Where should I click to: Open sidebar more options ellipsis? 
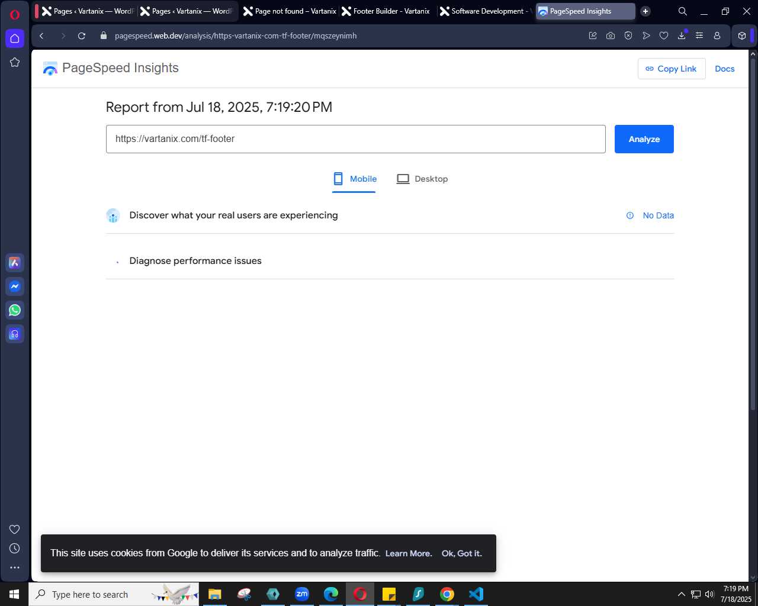[15, 568]
